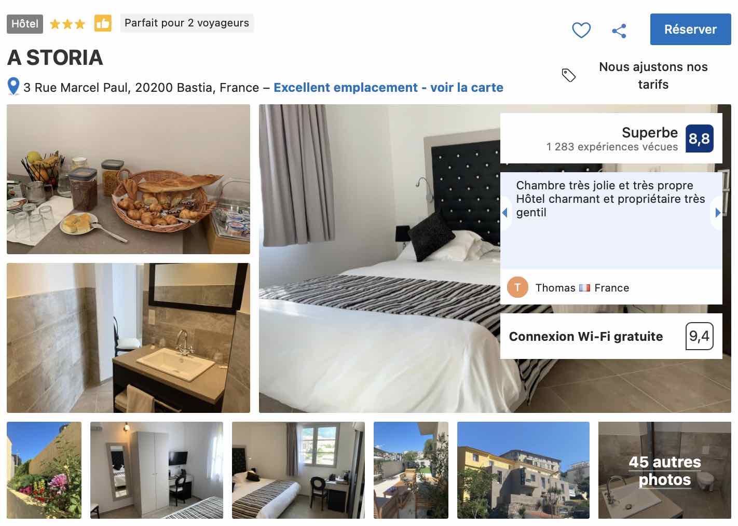Screen dimensions: 738x526
Task: Click Nous ajustons nos tarifs
Action: coord(653,76)
